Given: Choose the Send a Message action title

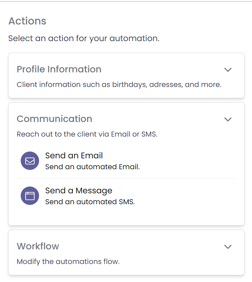Looking at the screenshot, I should click(78, 191).
